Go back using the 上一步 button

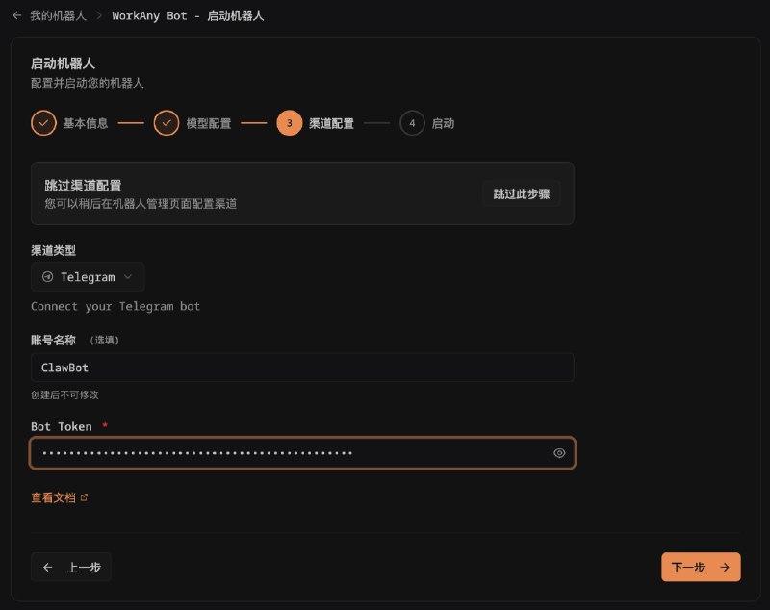(x=71, y=567)
